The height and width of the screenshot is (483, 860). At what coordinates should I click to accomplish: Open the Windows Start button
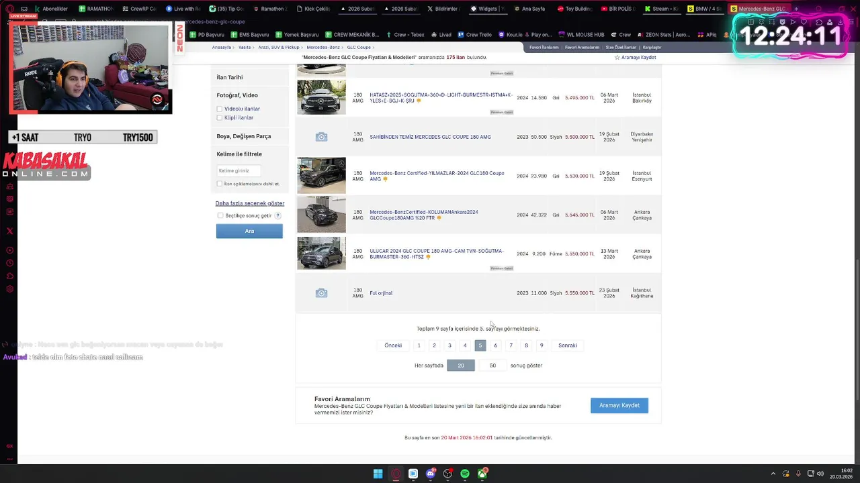coord(378,474)
